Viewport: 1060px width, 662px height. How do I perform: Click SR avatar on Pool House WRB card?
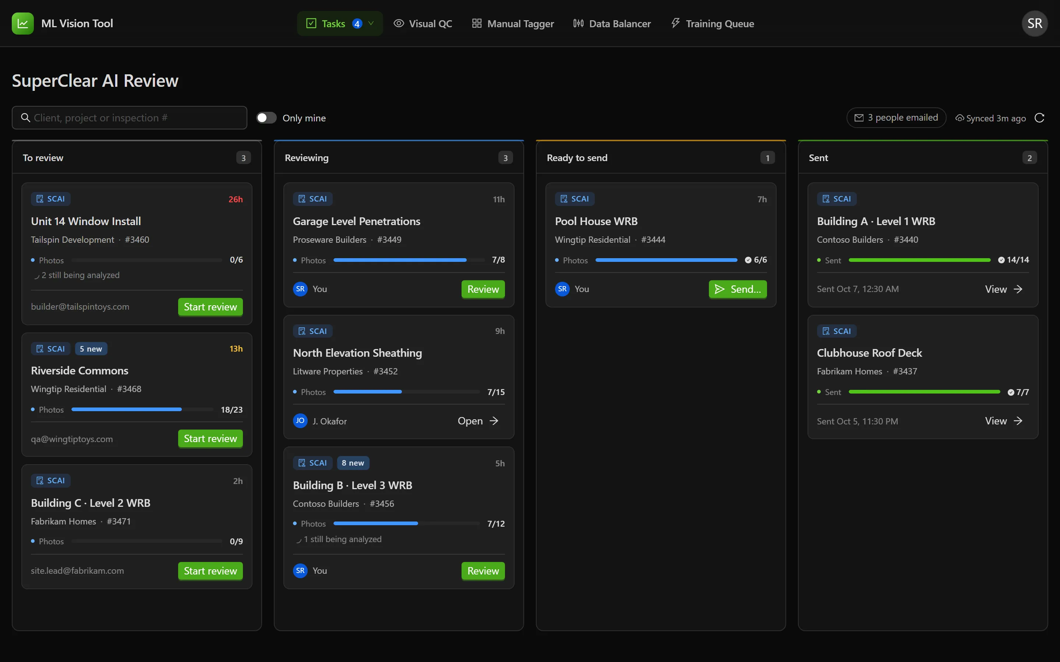562,289
